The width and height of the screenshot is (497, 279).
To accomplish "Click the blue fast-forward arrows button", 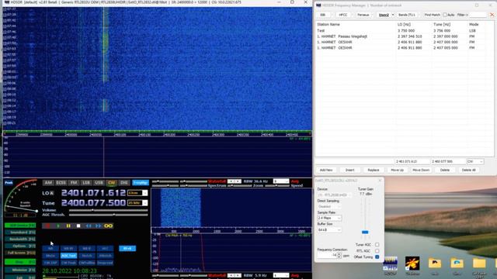I will [99, 226].
